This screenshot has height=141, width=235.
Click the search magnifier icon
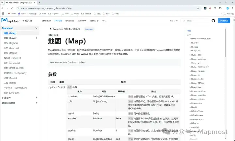pos(184,21)
